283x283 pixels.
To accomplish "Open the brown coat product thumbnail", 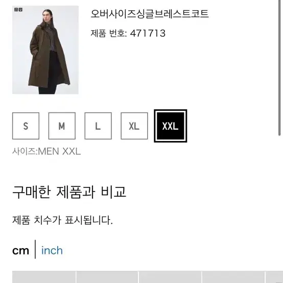I will pos(45,50).
